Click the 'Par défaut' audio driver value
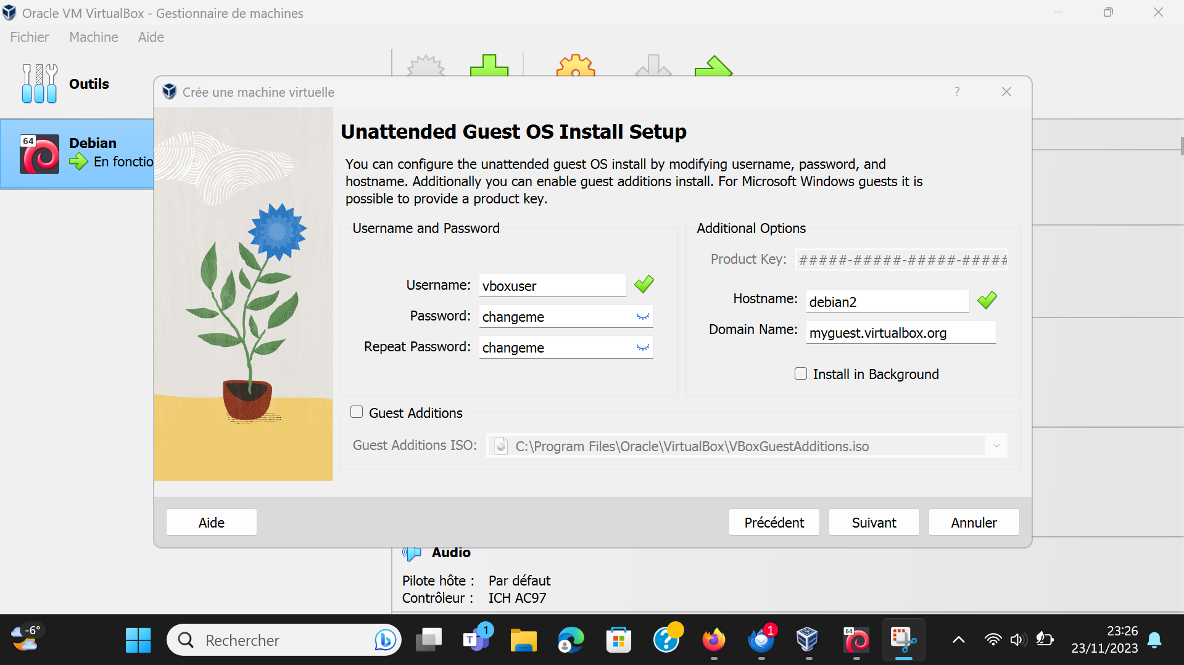This screenshot has width=1184, height=665. (x=520, y=581)
